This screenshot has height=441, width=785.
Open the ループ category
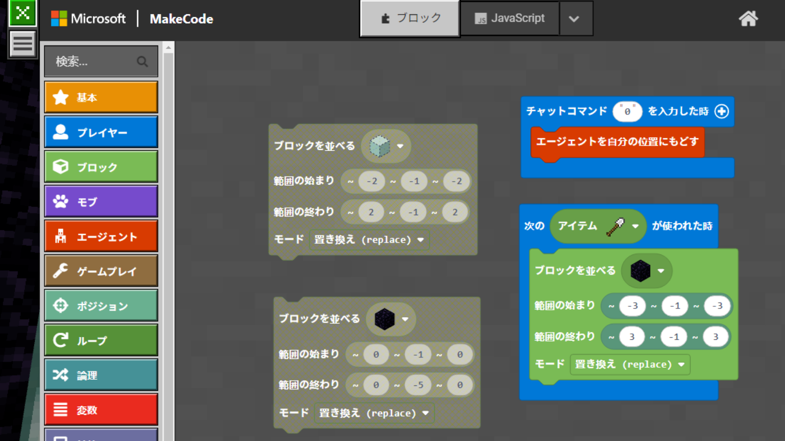(x=101, y=340)
